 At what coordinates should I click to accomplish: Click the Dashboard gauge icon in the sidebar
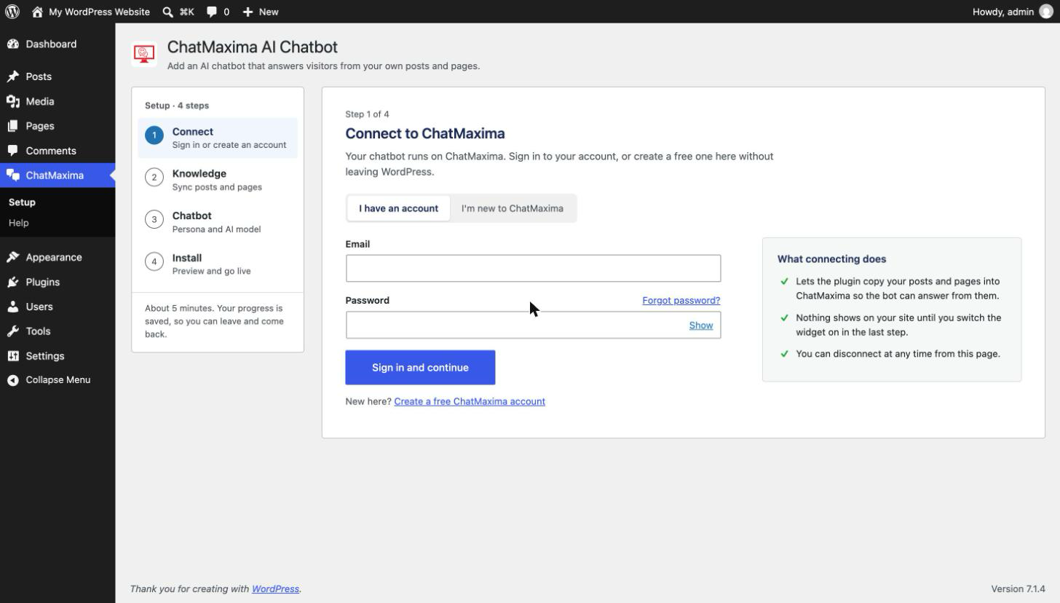[x=12, y=44]
